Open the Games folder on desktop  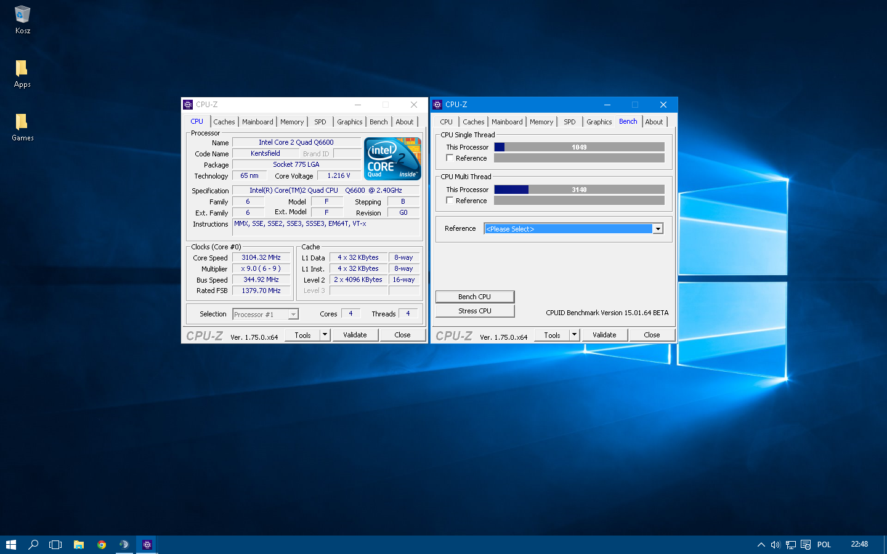[x=22, y=127]
